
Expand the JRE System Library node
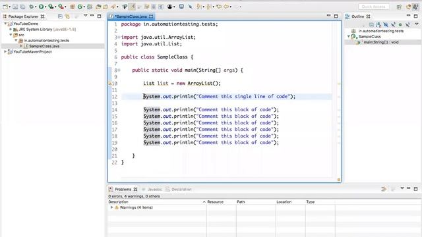point(11,29)
